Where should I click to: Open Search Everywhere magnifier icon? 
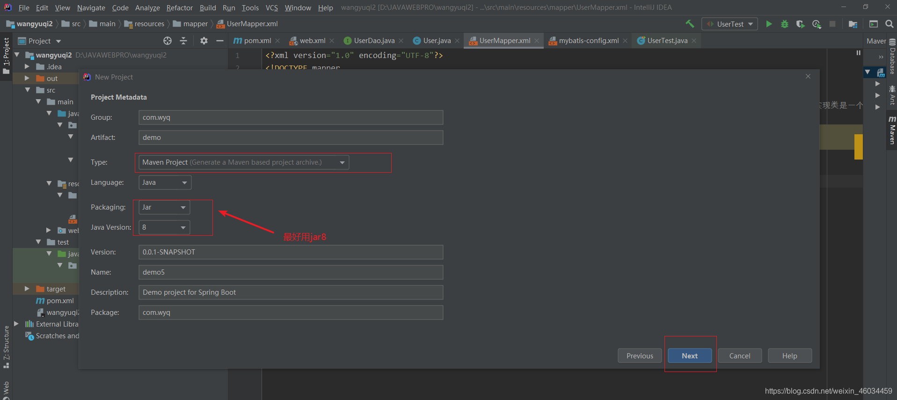point(890,24)
